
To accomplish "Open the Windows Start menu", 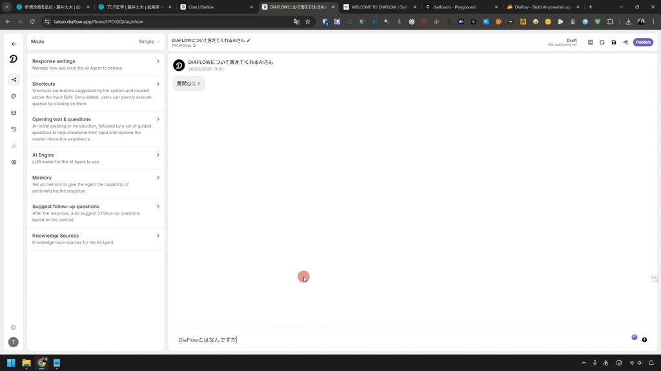I will point(11,363).
